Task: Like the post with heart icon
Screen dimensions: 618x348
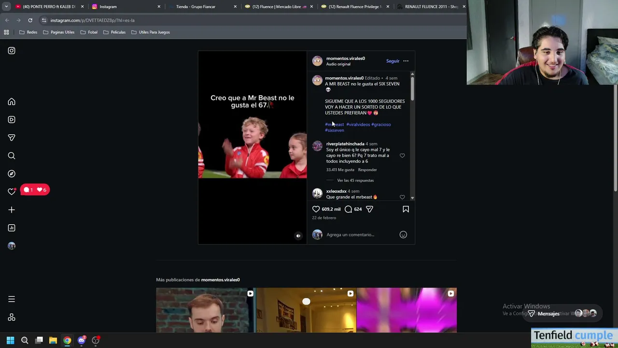Action: 316,209
